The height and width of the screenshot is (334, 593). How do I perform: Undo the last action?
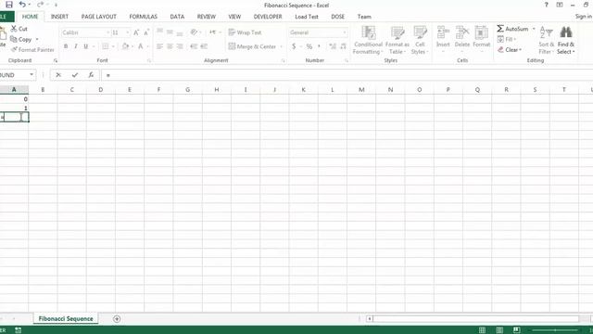pyautogui.click(x=22, y=5)
